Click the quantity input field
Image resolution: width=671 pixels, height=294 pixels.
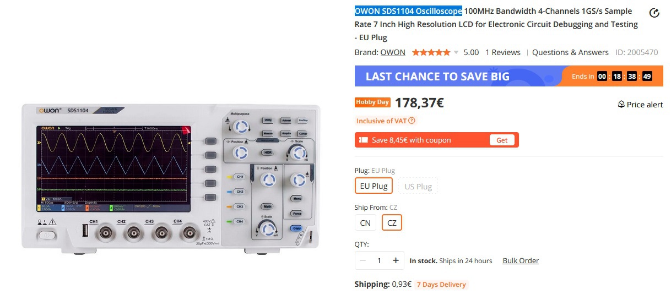379,260
